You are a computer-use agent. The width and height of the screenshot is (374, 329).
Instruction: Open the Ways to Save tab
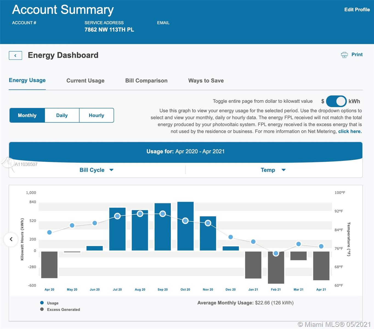(x=206, y=81)
